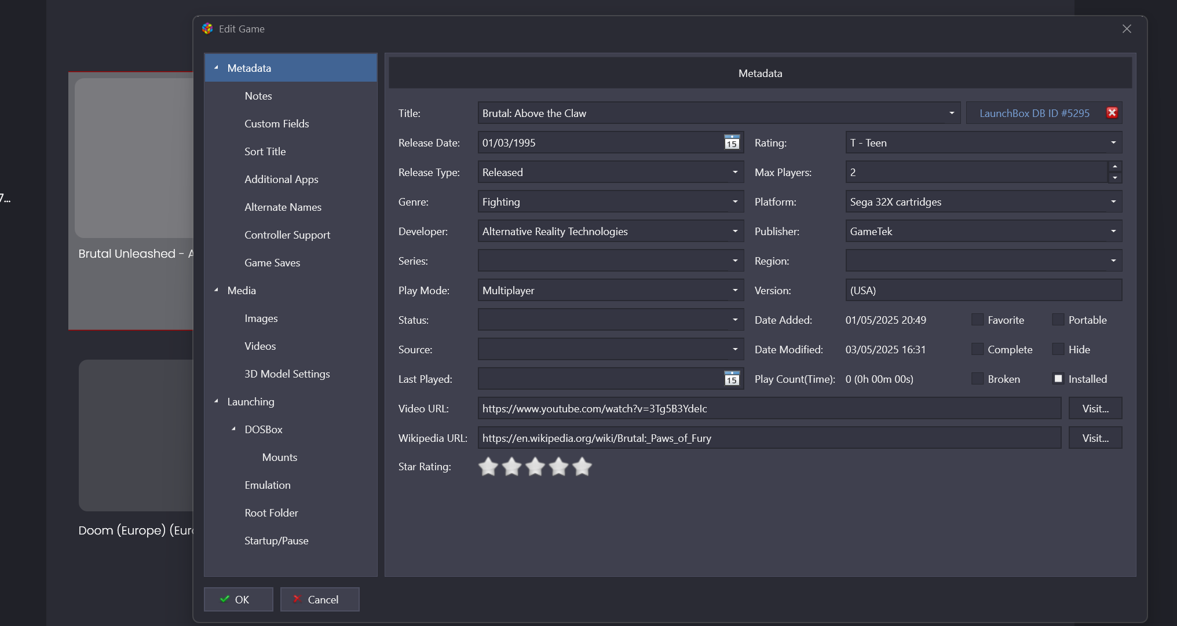Visit the Wikipedia URL
This screenshot has width=1177, height=626.
1095,438
